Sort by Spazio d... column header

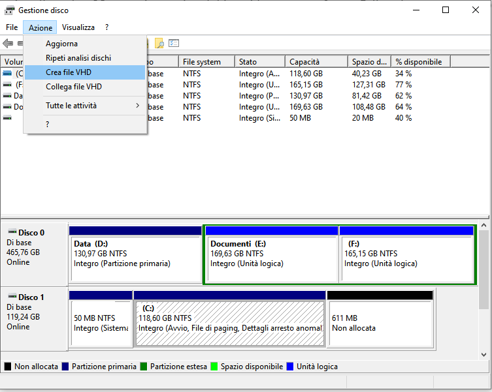click(370, 62)
